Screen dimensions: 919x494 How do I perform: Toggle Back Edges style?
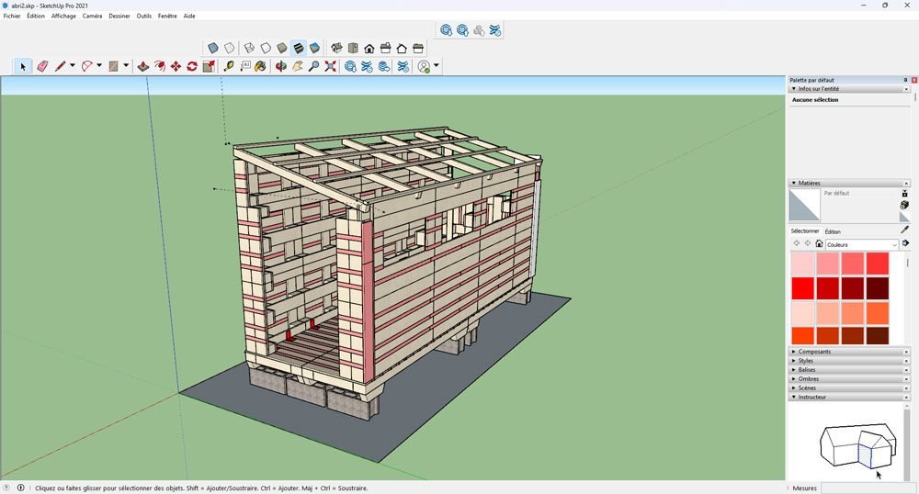coord(229,48)
